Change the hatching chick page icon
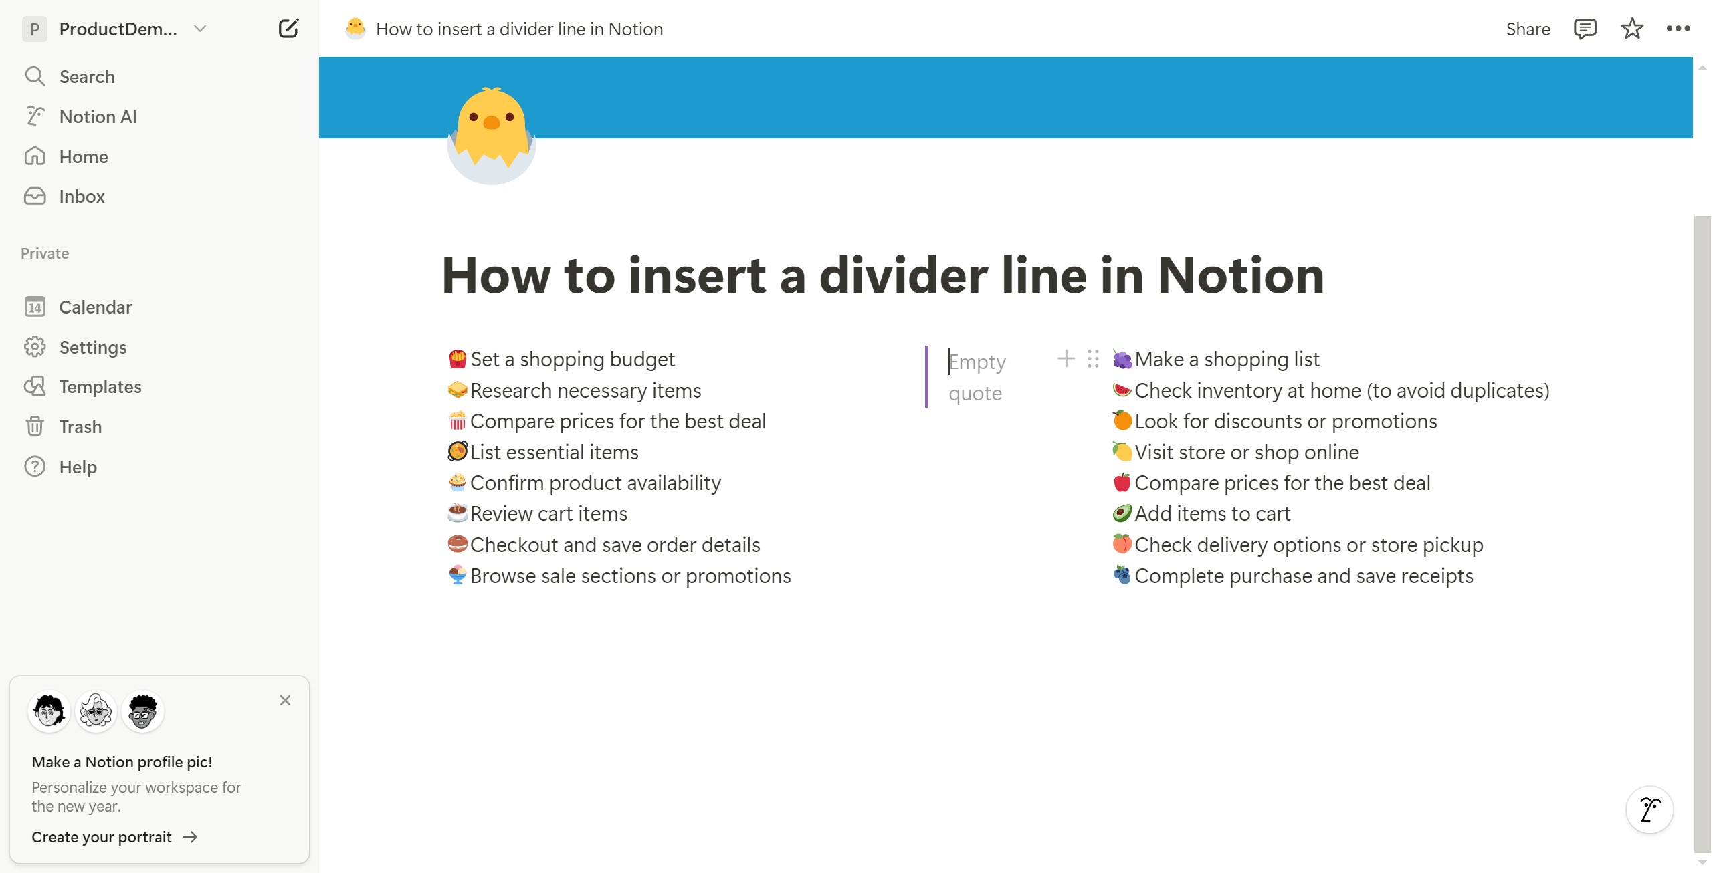This screenshot has width=1713, height=873. [492, 135]
